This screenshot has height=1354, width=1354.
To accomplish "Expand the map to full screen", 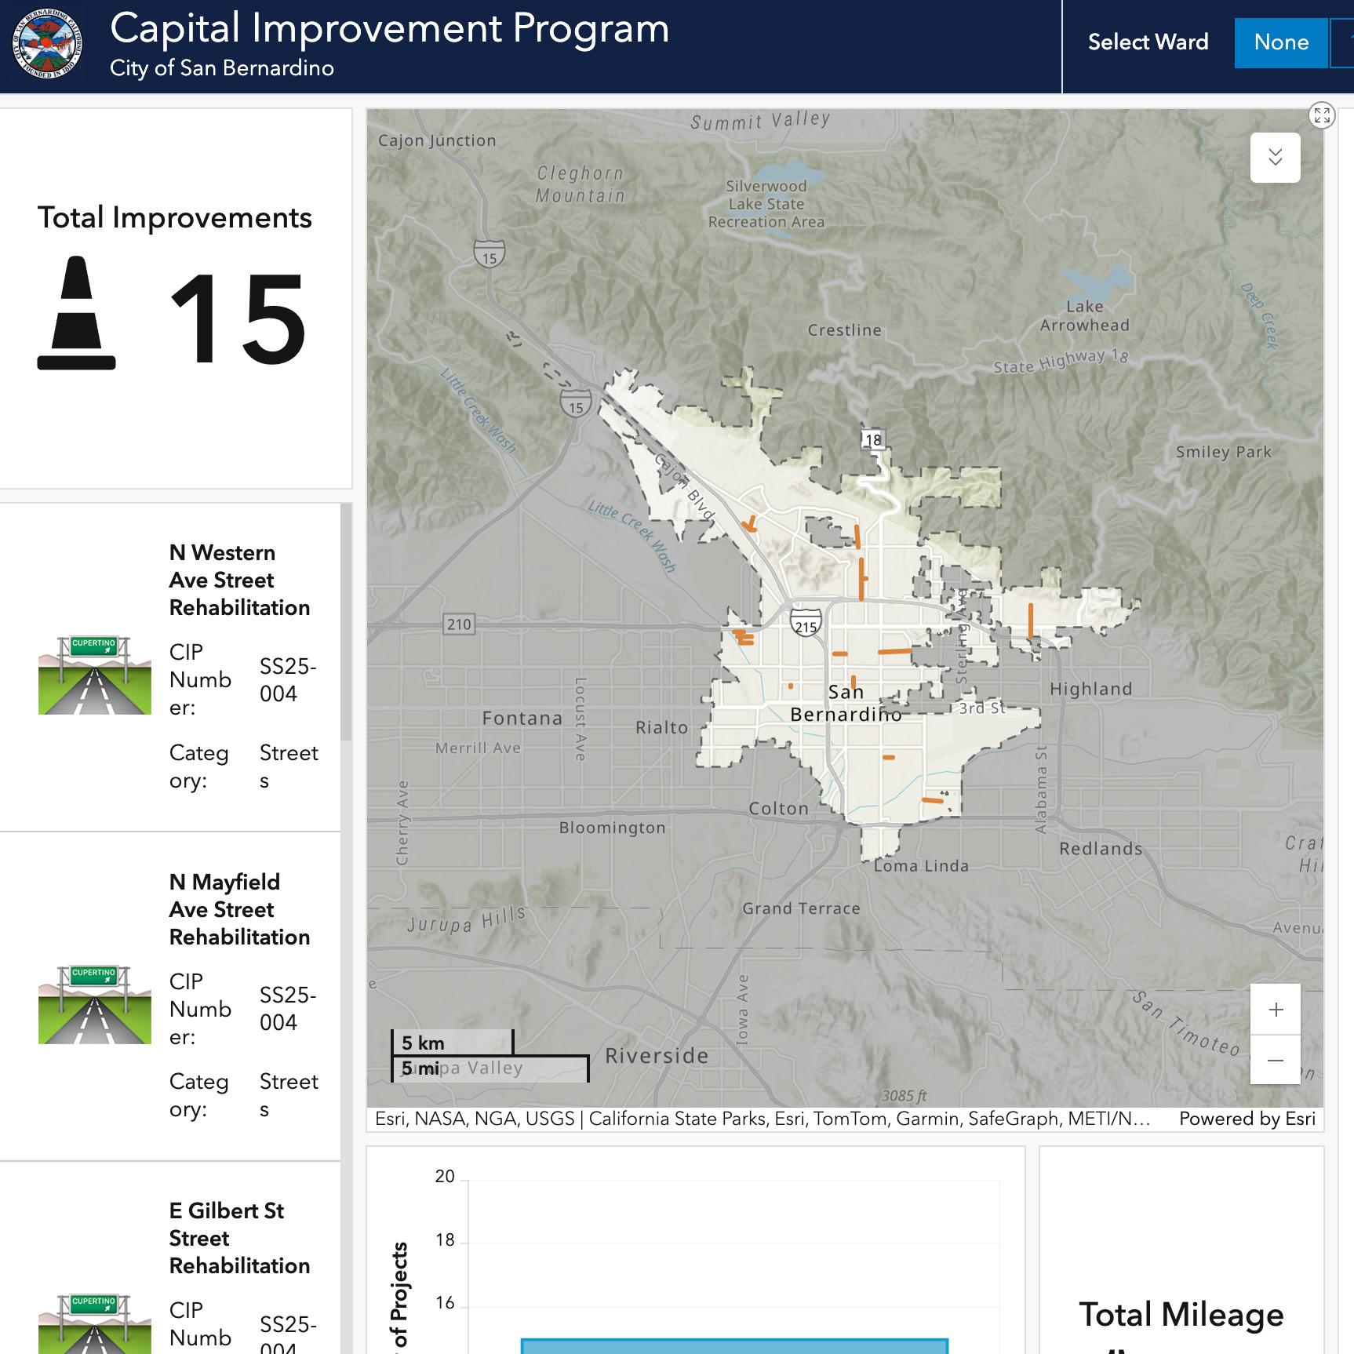I will 1322,116.
